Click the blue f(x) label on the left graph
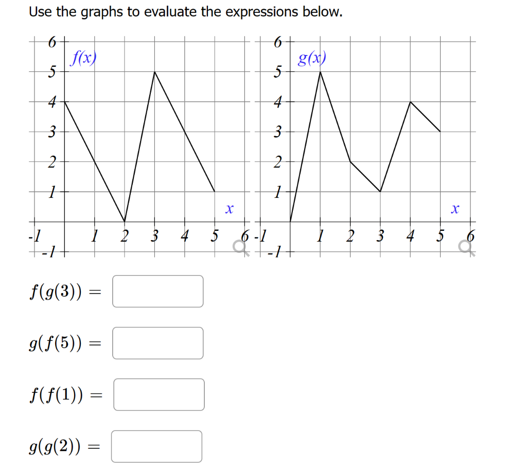 [84, 57]
